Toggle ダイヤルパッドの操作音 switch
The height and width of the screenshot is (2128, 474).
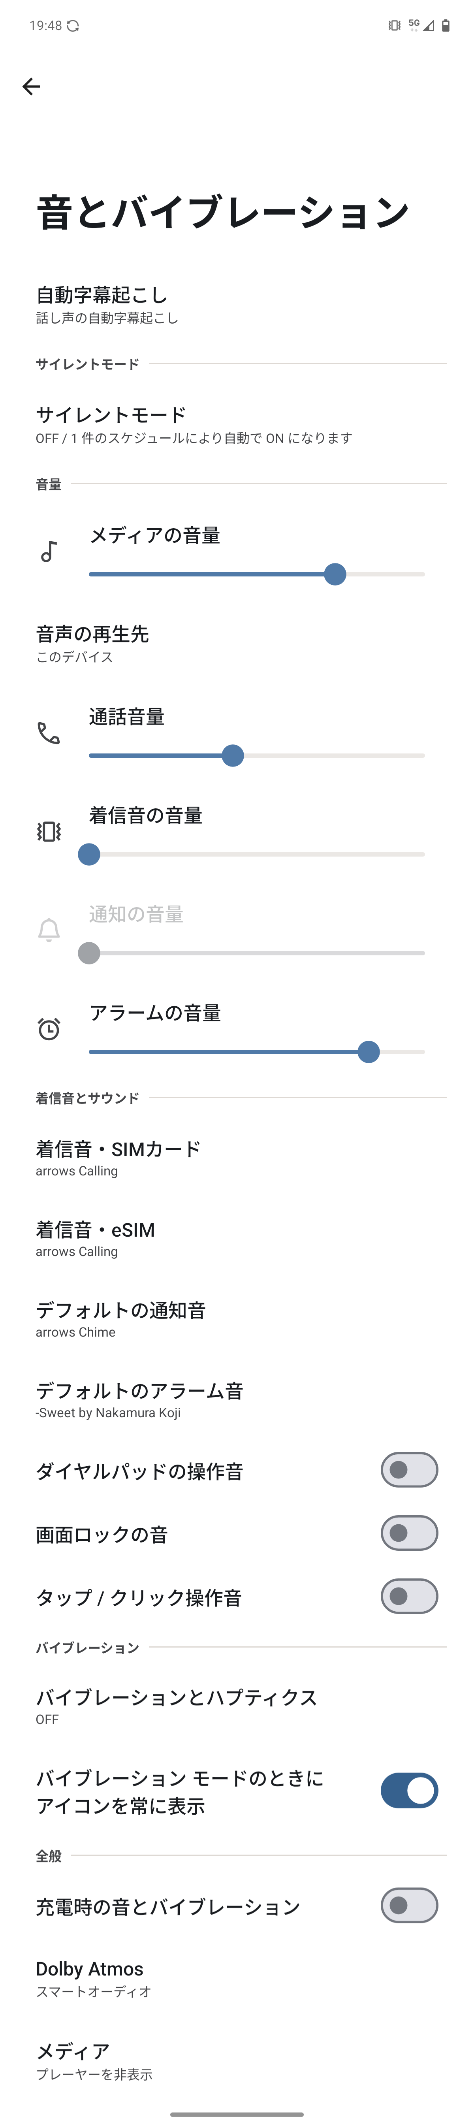point(409,1470)
